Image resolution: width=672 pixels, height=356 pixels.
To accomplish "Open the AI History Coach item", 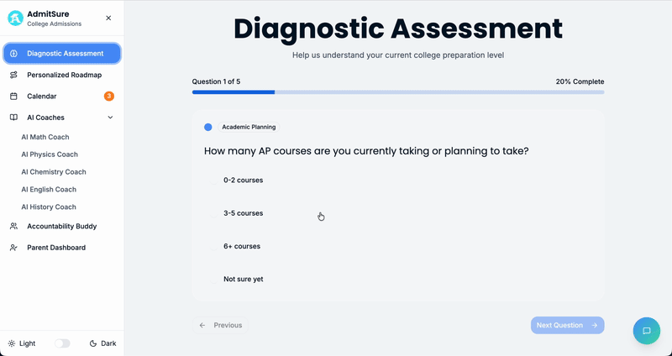I will click(x=49, y=207).
